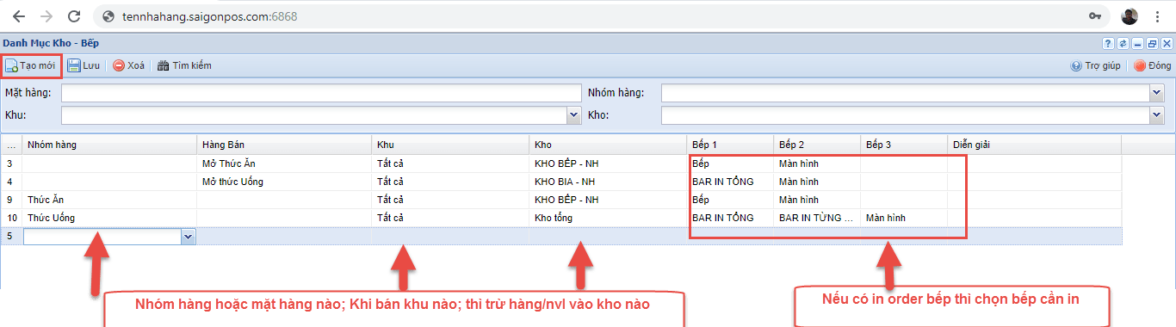1176x327 pixels.
Task: Click the swap arrows icon in the window title bar
Action: click(1123, 43)
